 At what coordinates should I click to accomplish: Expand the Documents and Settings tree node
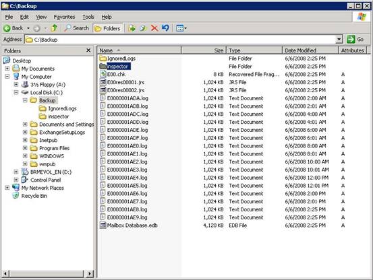[x=25, y=124]
